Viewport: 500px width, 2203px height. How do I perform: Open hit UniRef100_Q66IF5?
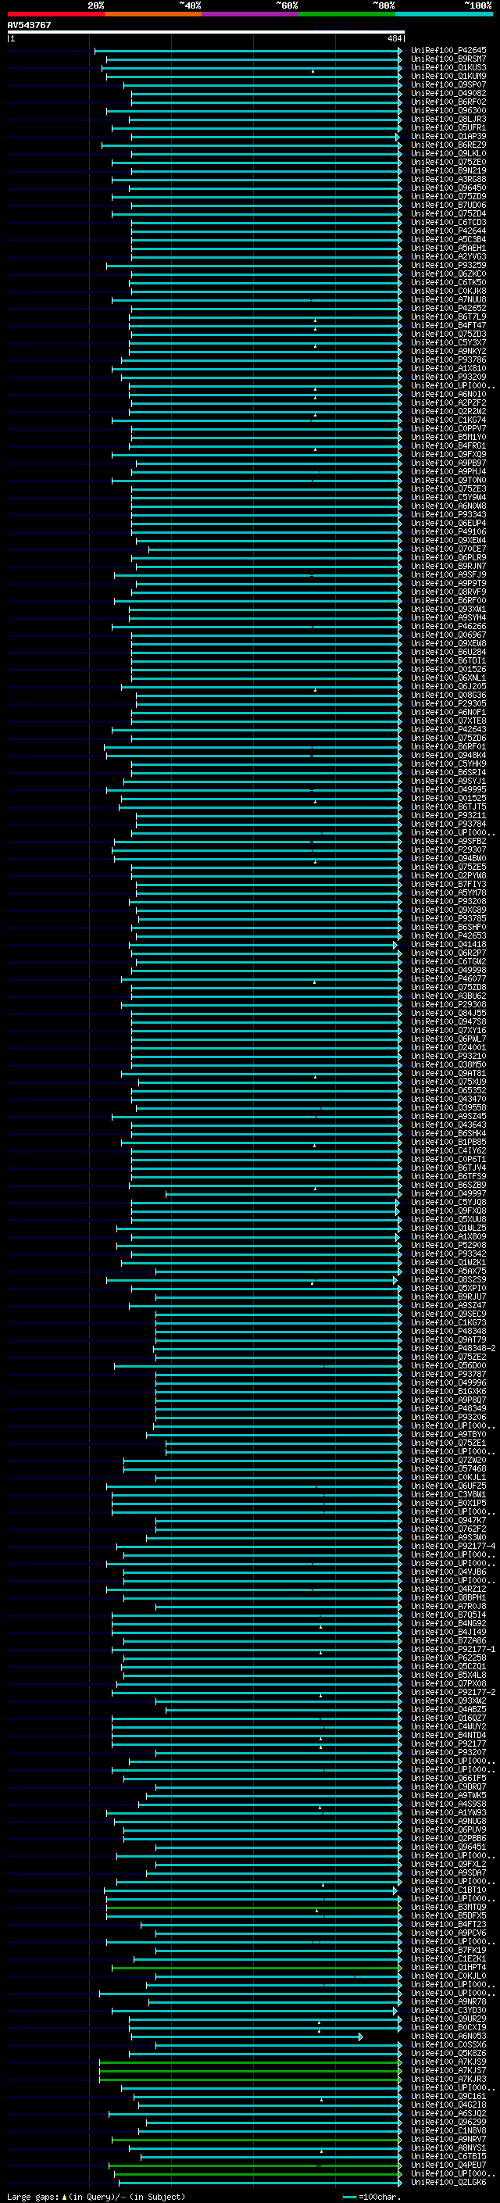(x=448, y=1778)
